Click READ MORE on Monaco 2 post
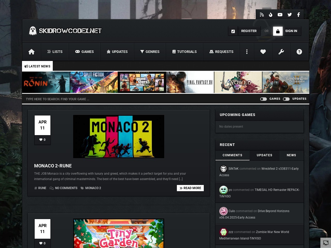The height and width of the screenshot is (248, 331). point(190,188)
